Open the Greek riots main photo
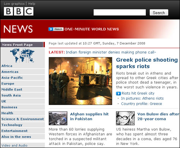Image resolution: width=180 pixels, height=148 pixels. coord(80,81)
